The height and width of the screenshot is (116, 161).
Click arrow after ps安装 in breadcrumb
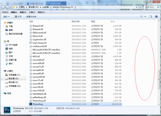51,7
